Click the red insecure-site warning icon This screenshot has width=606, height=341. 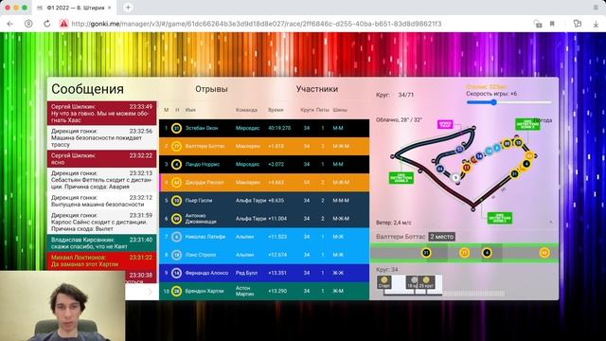(63, 24)
